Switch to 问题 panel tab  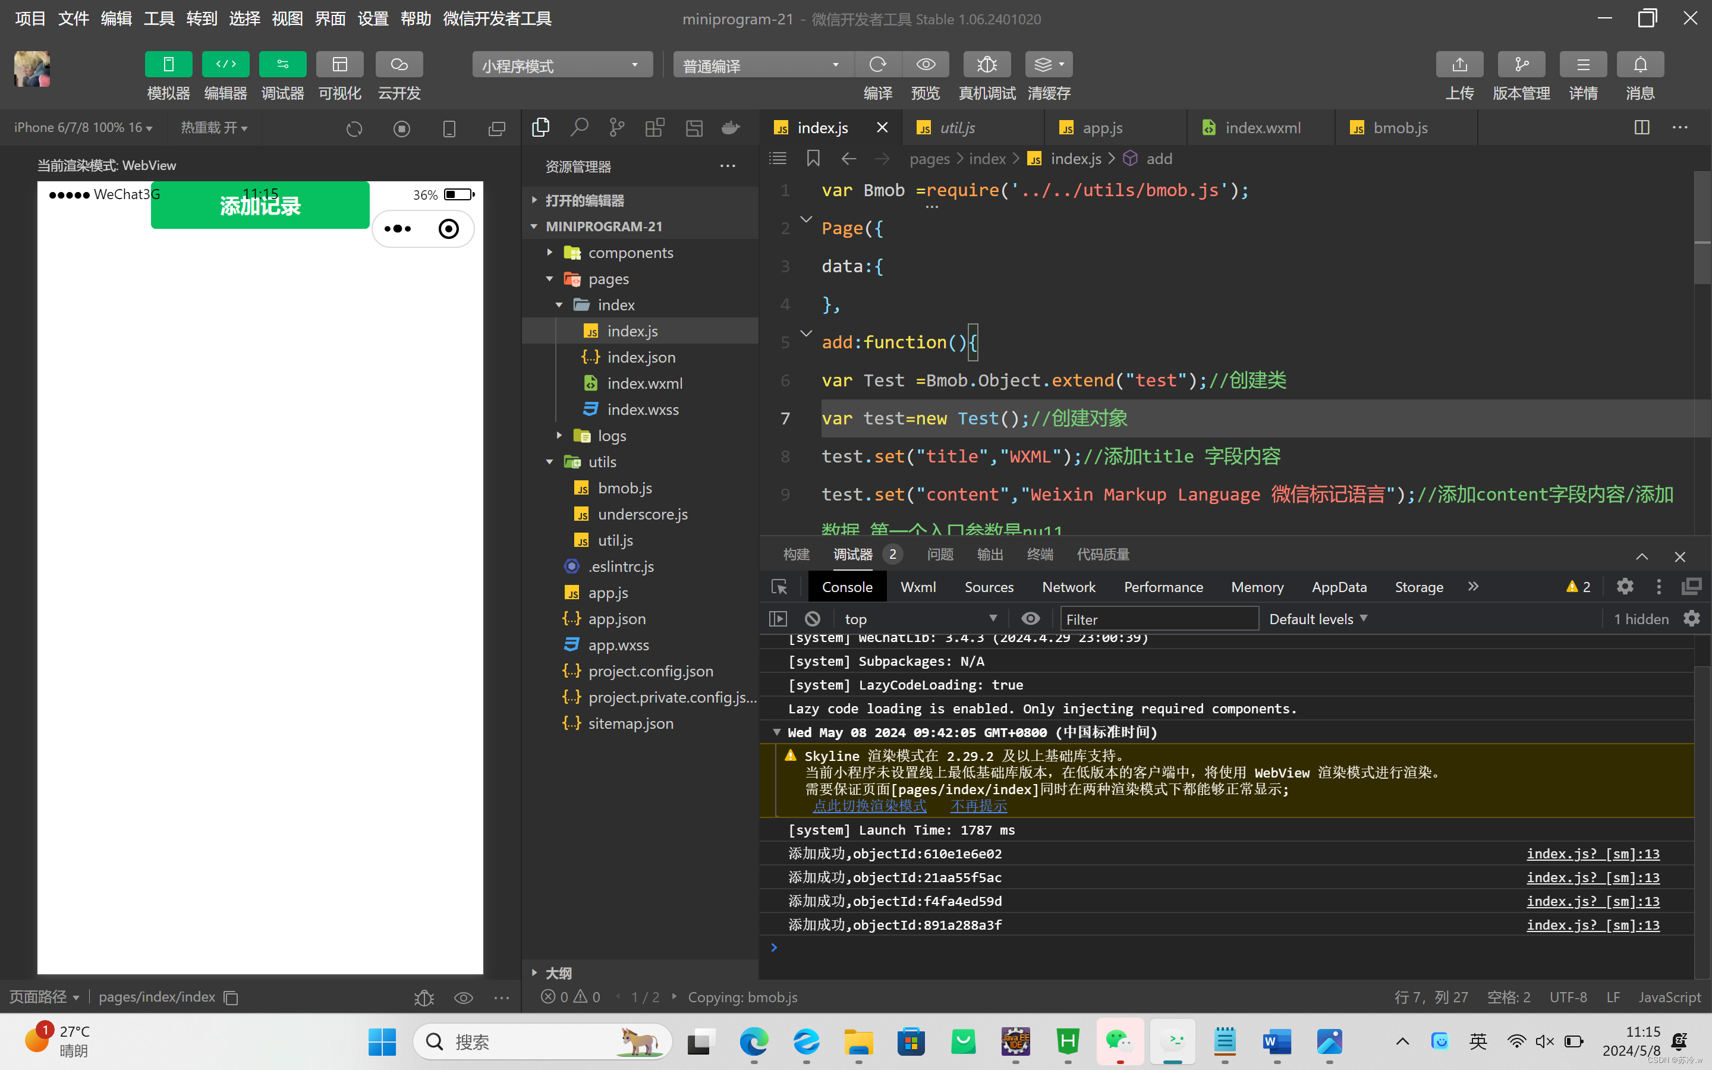pos(939,554)
